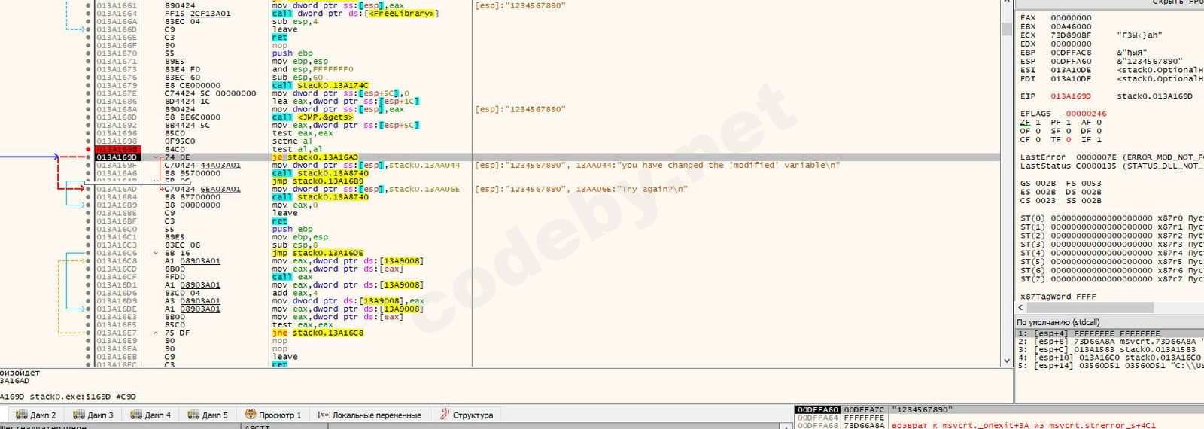
Task: Toggle breakpoint dot at address 013A16C6
Action: [x=88, y=253]
